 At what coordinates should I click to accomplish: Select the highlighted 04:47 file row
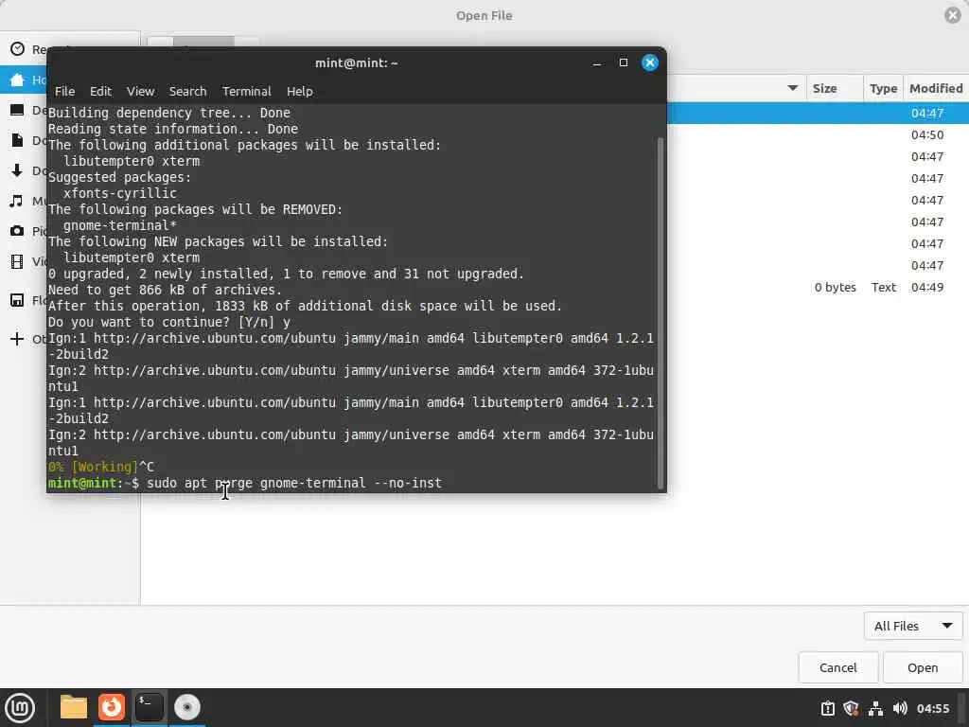817,114
